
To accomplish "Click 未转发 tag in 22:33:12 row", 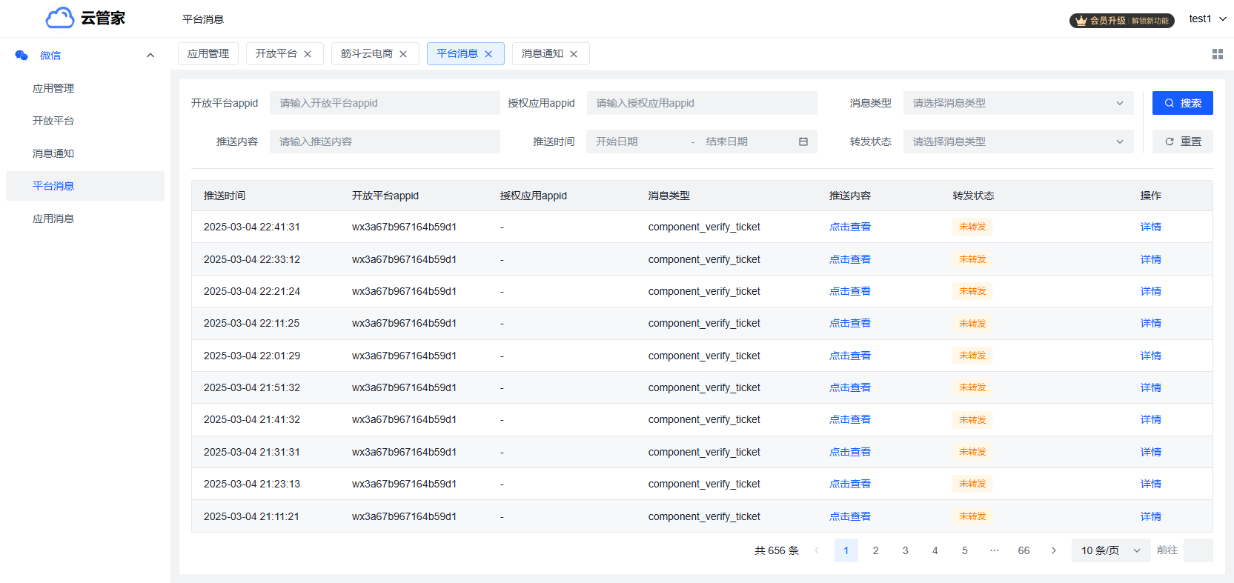I will (972, 259).
